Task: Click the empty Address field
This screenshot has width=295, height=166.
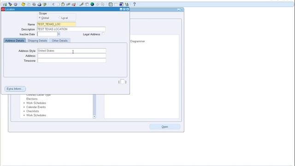Action: pyautogui.click(x=72, y=56)
